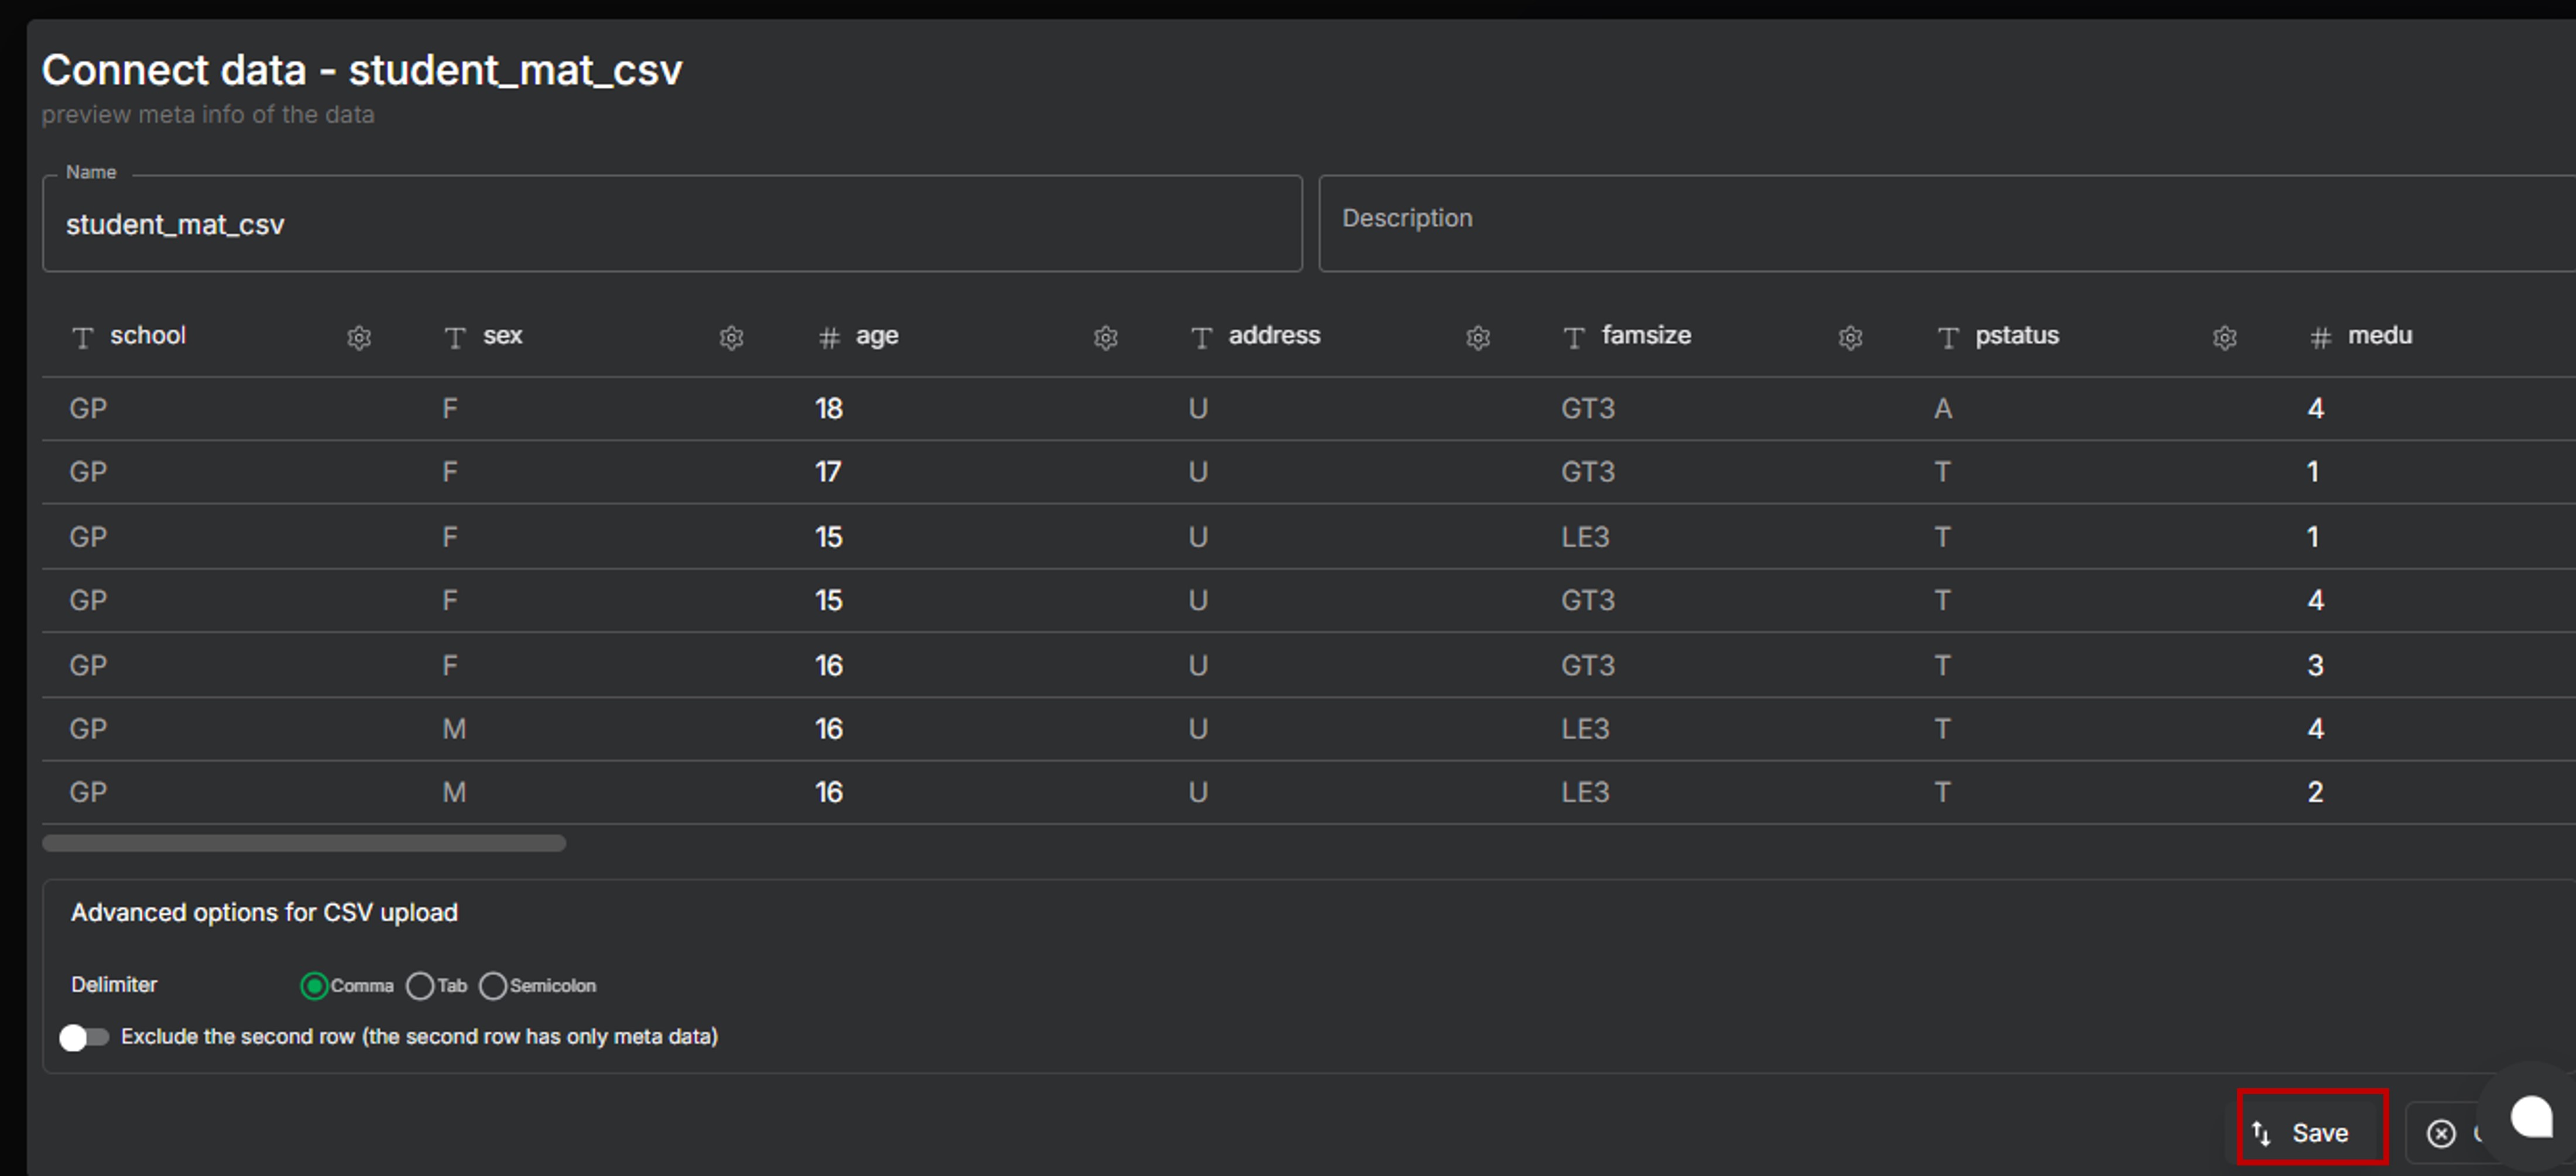Click famsize column gear icon
2576x1176 pixels.
(1850, 338)
